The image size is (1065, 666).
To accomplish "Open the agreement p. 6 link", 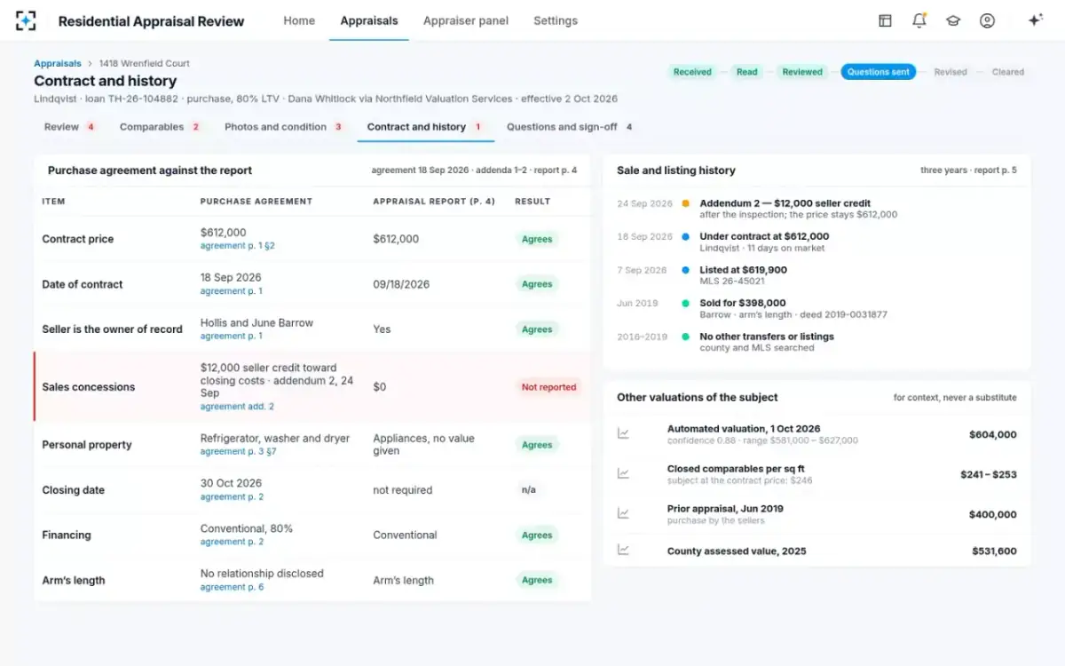I will point(232,587).
